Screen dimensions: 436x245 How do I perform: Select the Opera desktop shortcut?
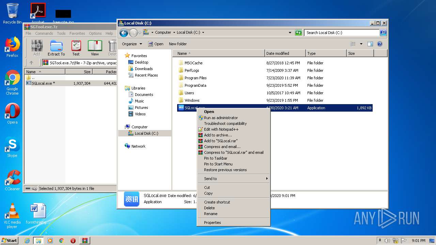click(x=12, y=114)
